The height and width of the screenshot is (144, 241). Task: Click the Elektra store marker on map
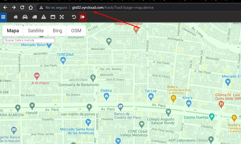tap(106, 96)
